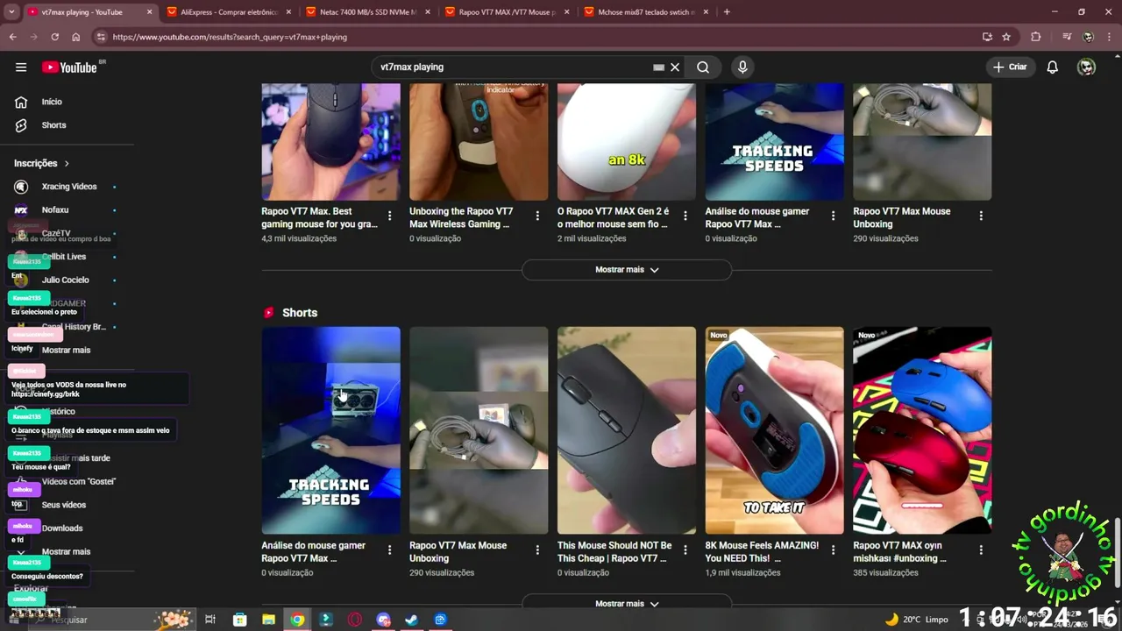Open Chrome tab search chevron
1122x631 pixels.
point(11,12)
